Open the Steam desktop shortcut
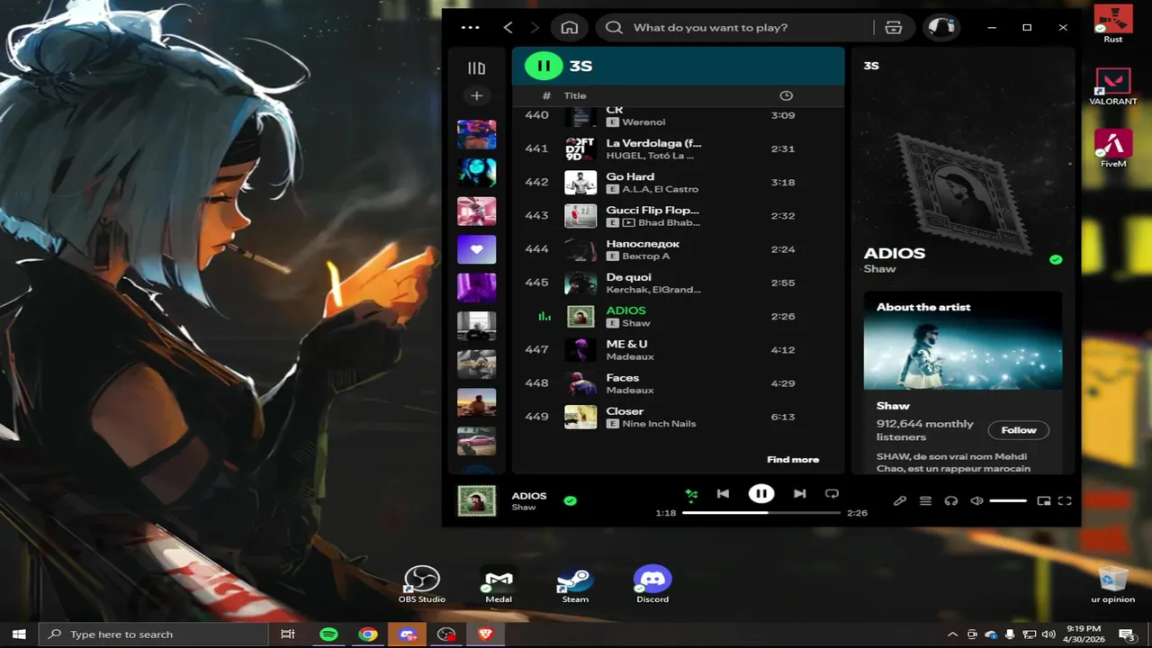 pos(575,585)
